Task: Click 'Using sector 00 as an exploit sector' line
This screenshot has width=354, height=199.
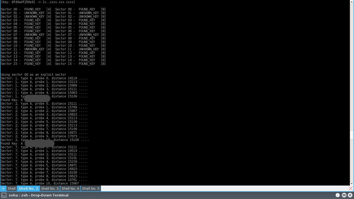Action: tap(33, 75)
